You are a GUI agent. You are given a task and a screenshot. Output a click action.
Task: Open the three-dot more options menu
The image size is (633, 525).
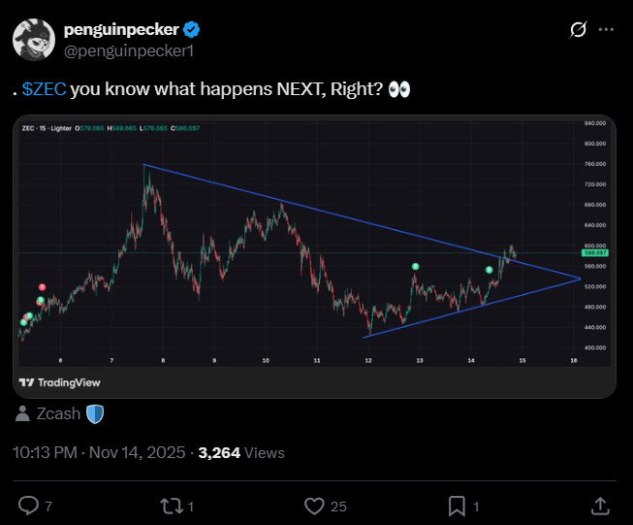point(607,30)
